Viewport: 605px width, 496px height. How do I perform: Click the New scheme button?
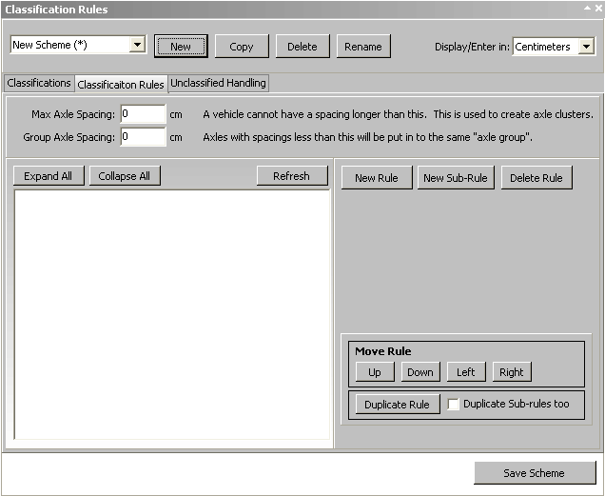click(181, 46)
